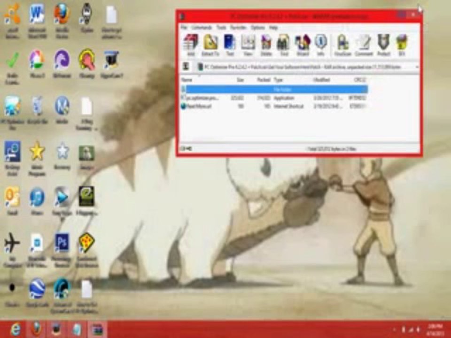Open the Options menu in WinRAR
The image size is (451, 338).
[257, 28]
